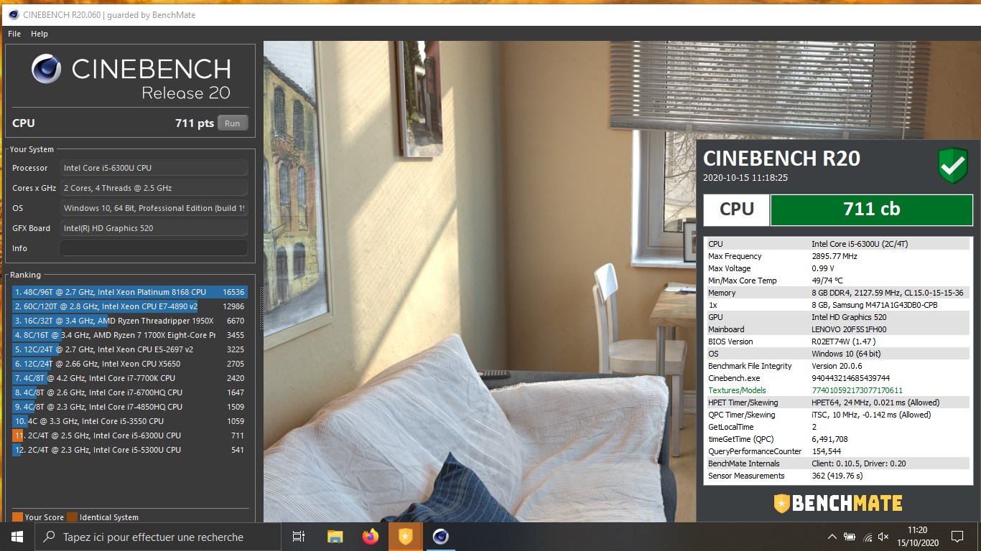The width and height of the screenshot is (981, 551).
Task: Select ranking entry Ryzen Threadripper 1950X
Action: coord(129,321)
